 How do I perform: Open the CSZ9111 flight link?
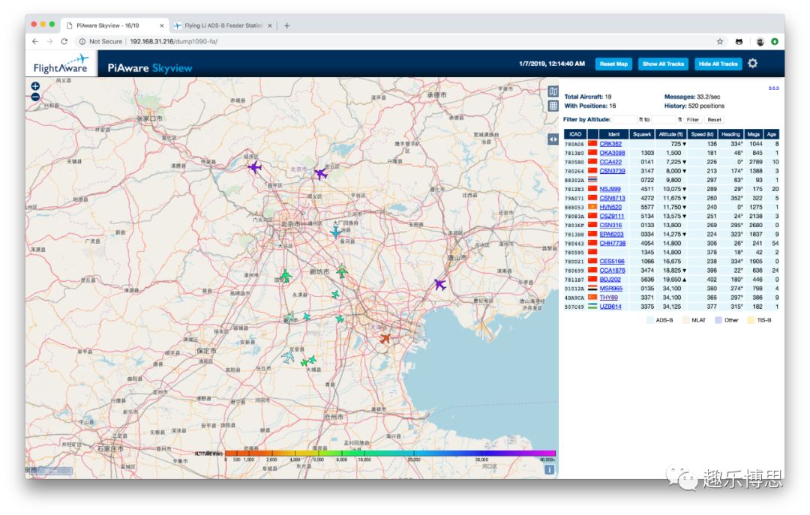pyautogui.click(x=612, y=217)
